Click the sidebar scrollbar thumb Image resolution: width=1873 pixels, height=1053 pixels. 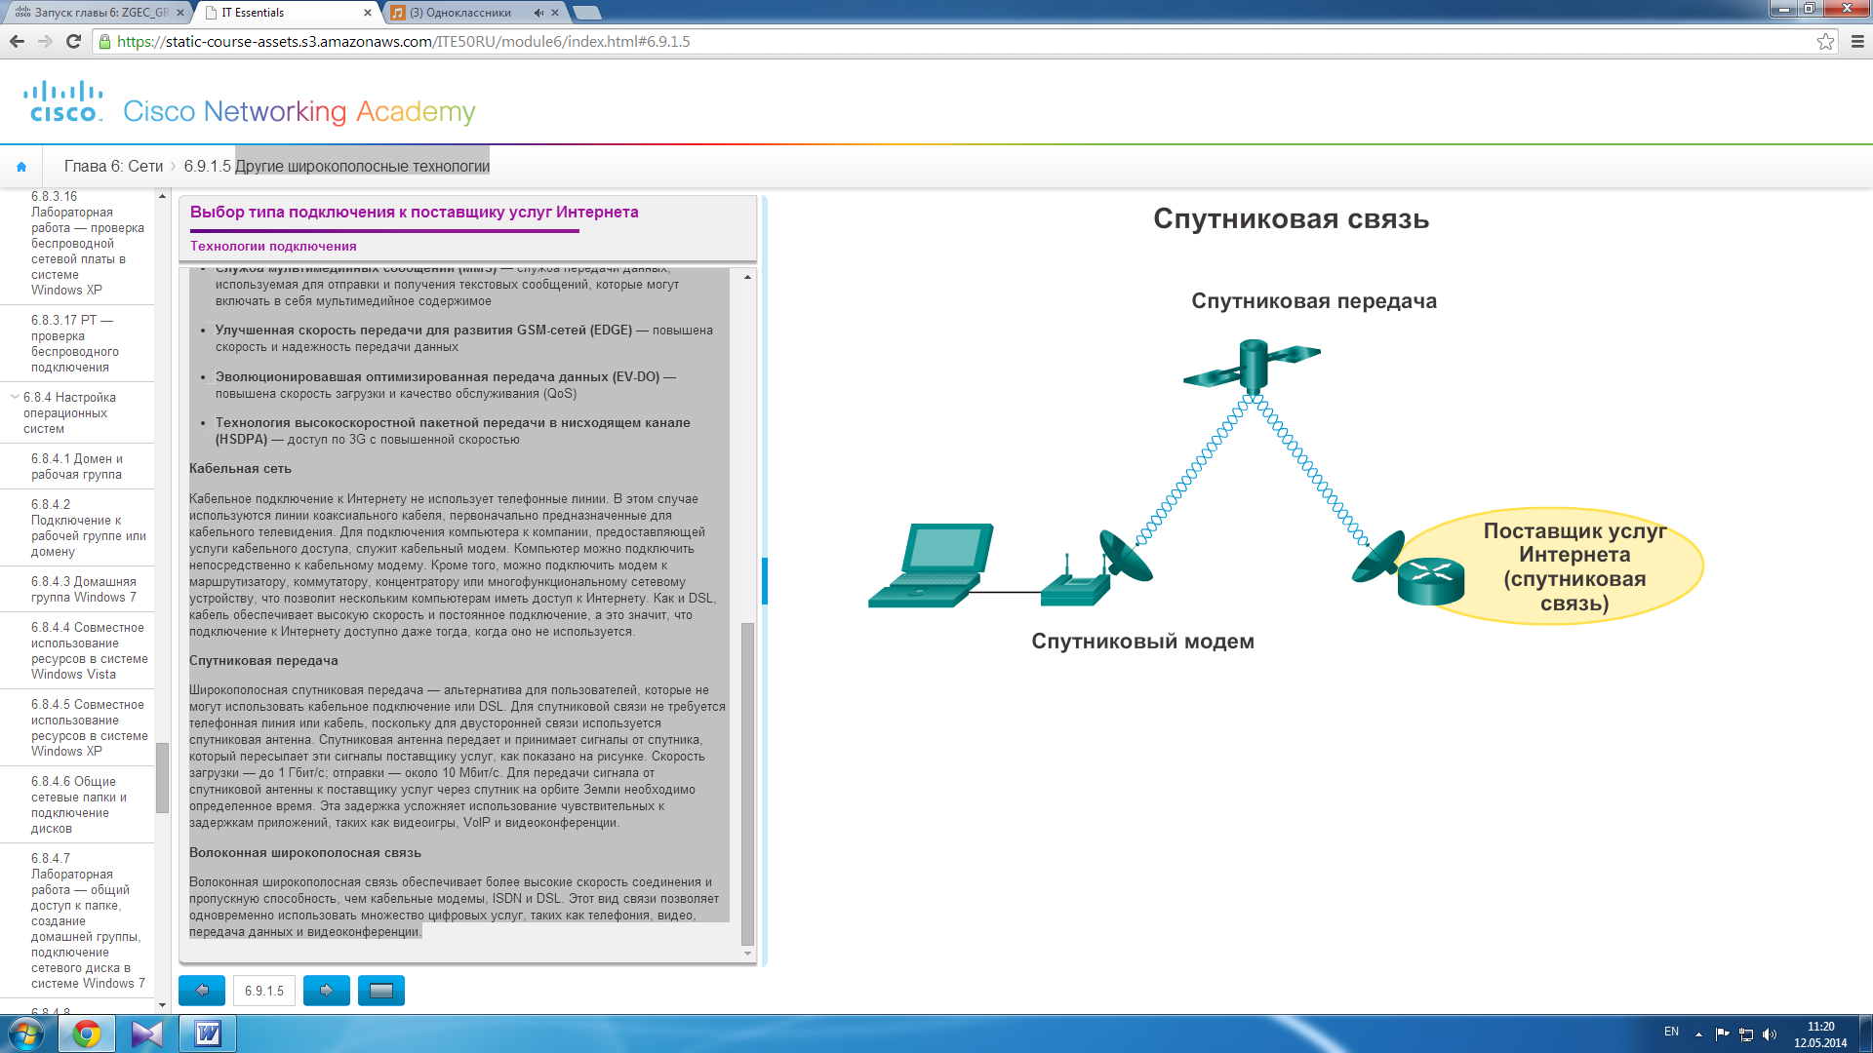(162, 778)
